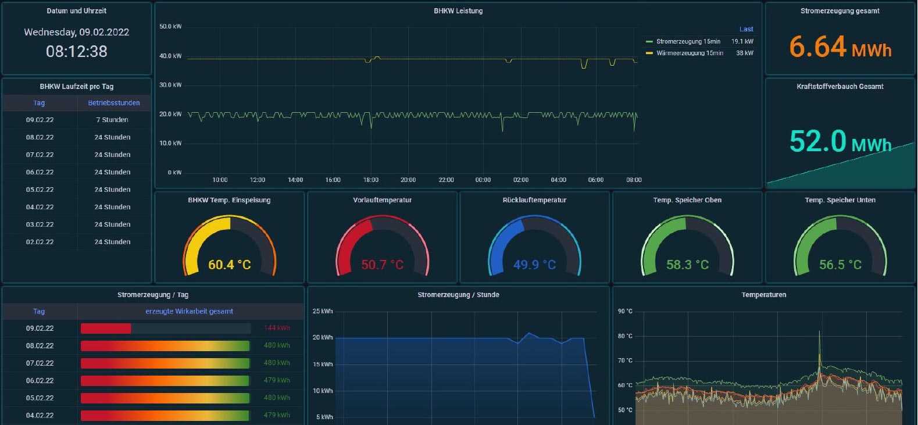
Task: Open Kraftstoffverbauch Gesamt panel title
Action: 840,87
